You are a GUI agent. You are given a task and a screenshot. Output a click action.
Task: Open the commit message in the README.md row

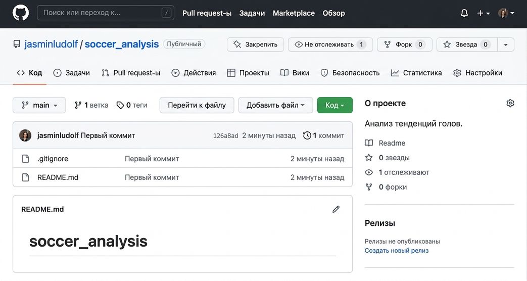[x=152, y=177]
